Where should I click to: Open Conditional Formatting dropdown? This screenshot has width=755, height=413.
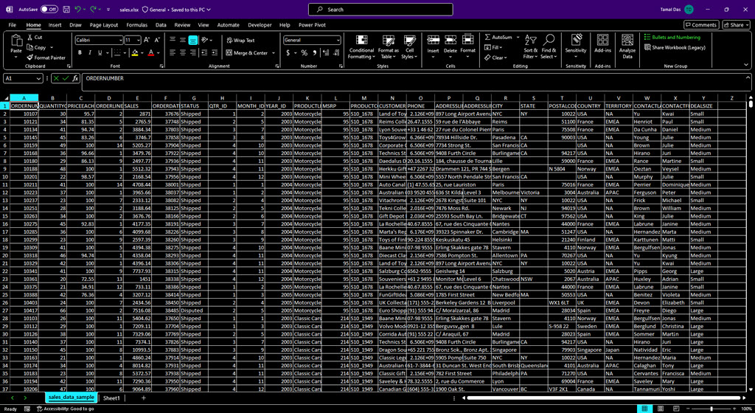click(x=361, y=46)
